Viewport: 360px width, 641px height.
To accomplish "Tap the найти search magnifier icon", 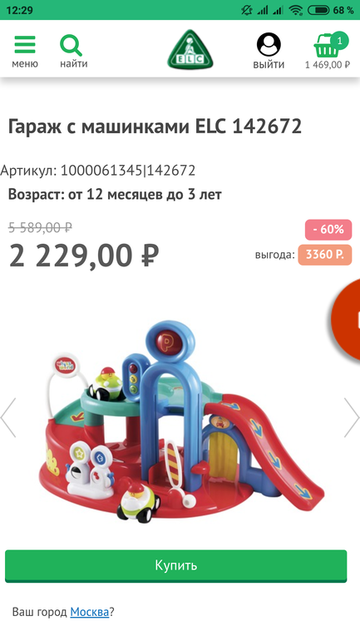I will [x=71, y=45].
